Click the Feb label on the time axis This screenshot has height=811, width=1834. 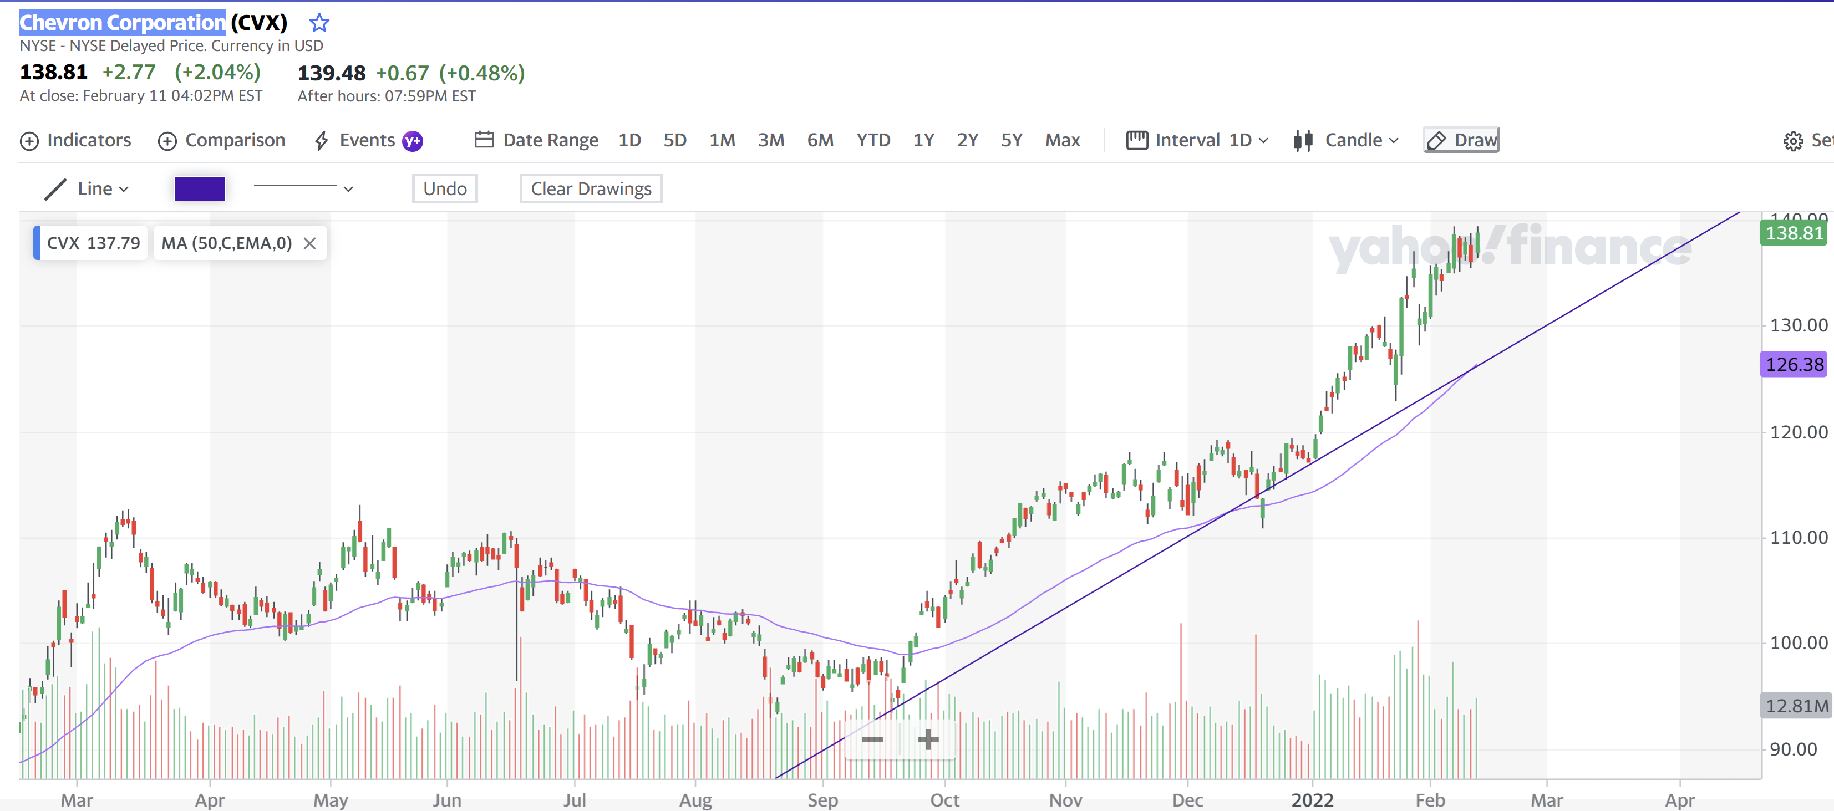pos(1430,799)
